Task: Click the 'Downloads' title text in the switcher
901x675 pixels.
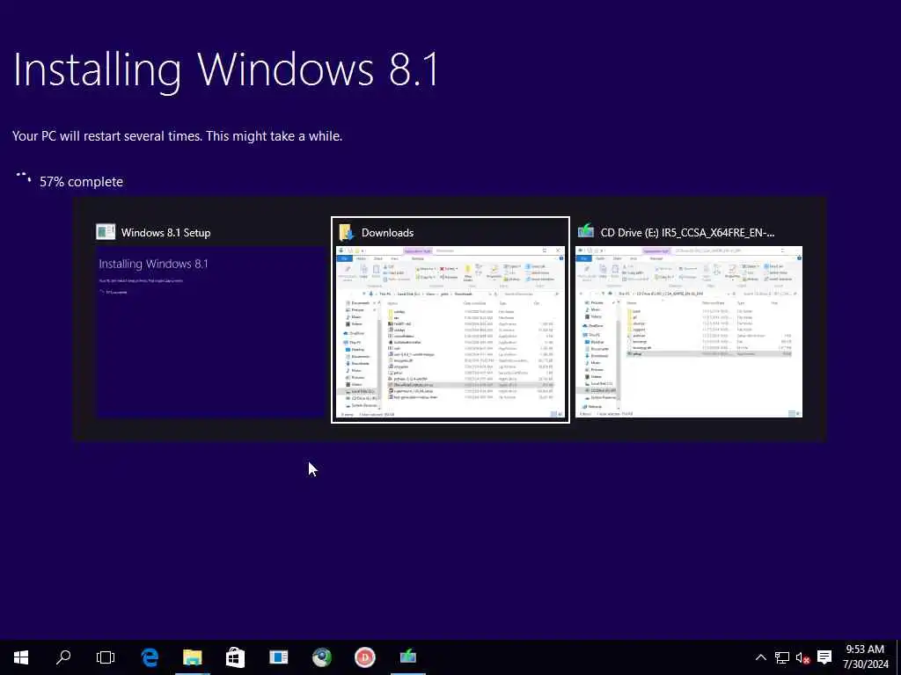Action: [387, 232]
